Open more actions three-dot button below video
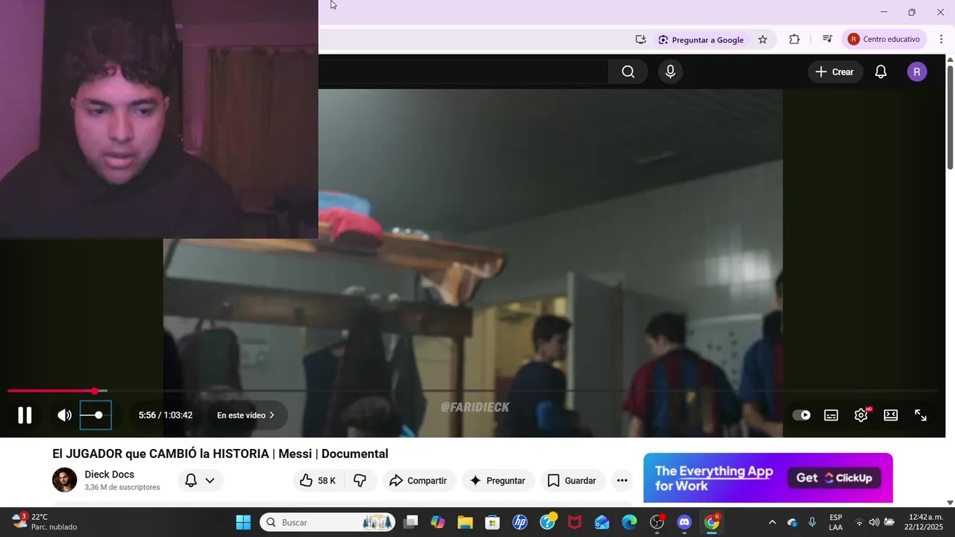Image resolution: width=955 pixels, height=537 pixels. [x=622, y=480]
